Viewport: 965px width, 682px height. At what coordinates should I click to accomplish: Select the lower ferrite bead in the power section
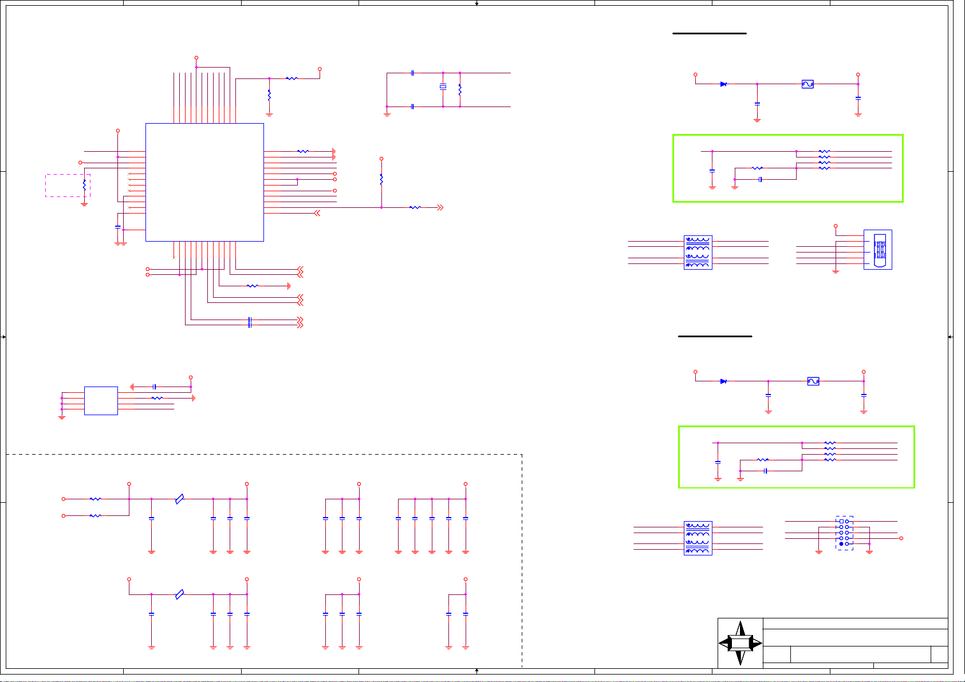[x=180, y=594]
